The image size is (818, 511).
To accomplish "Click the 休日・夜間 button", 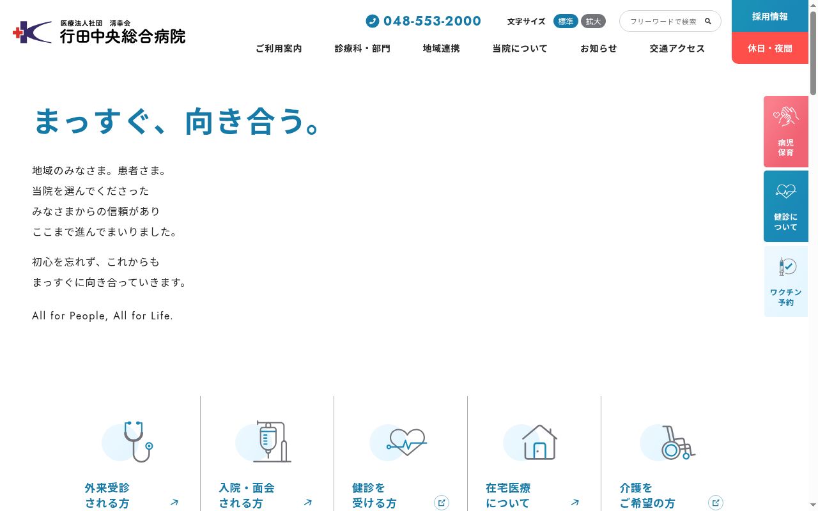I will click(770, 48).
